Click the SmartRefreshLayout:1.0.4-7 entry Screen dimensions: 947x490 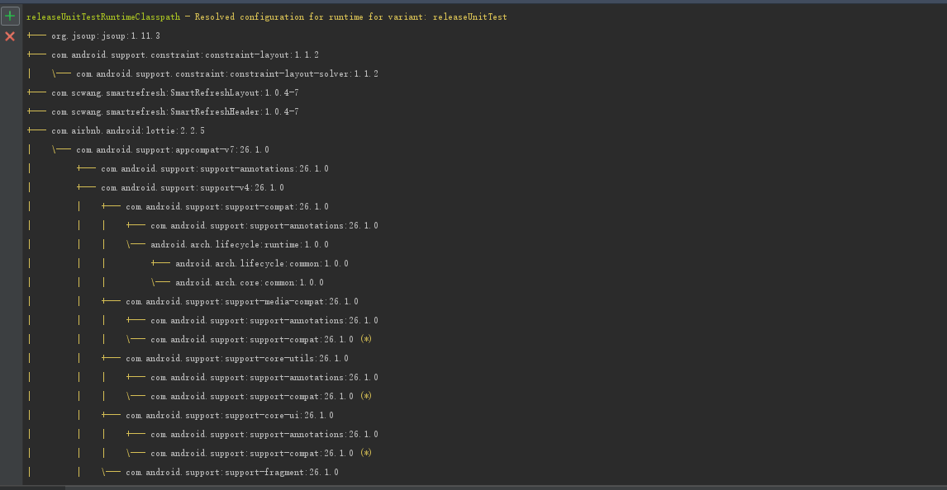coord(175,93)
